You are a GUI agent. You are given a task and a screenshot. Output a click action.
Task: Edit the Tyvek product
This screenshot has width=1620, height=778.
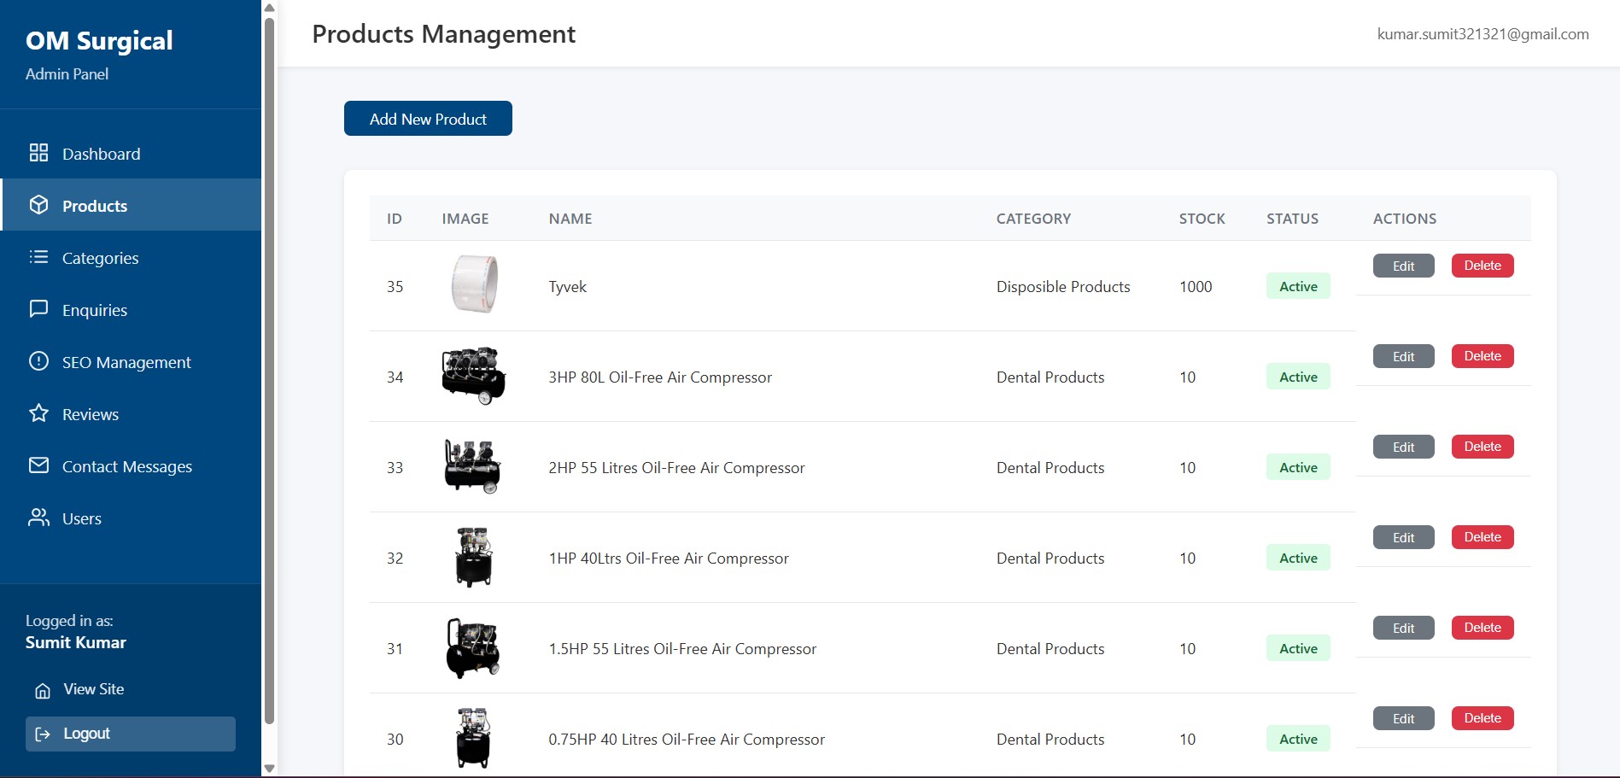[x=1403, y=266]
